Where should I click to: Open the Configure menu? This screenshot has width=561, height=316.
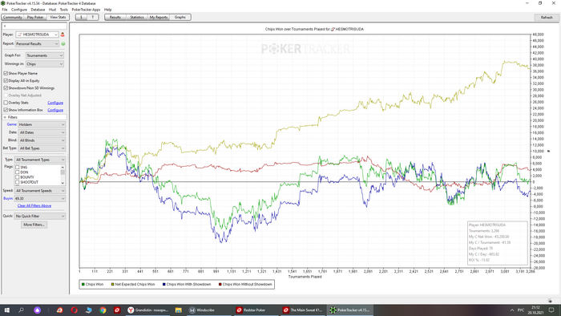19,10
